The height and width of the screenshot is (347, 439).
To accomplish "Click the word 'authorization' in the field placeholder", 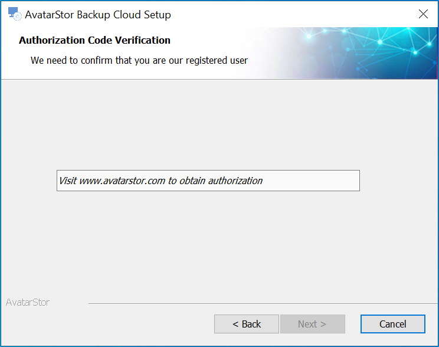I will pos(235,181).
